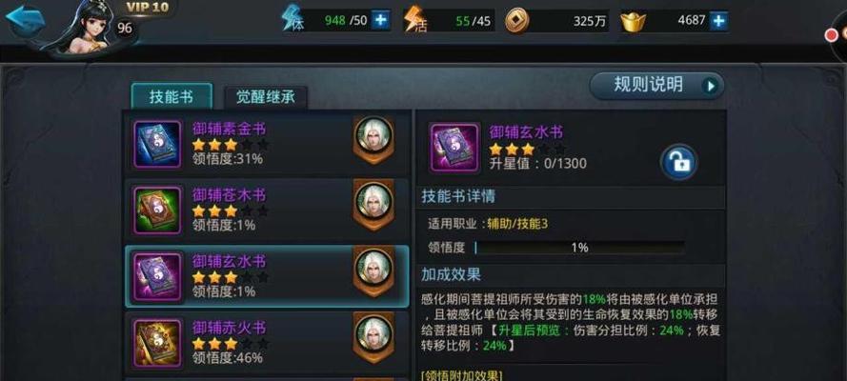
Task: Select the 御辅赤火书 skill book entry
Action: pos(268,343)
